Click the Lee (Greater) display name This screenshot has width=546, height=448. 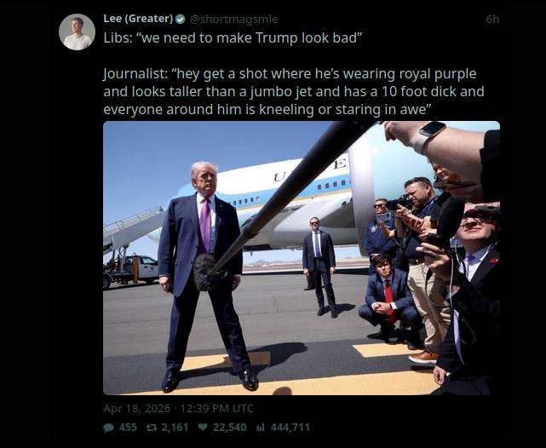(x=138, y=19)
